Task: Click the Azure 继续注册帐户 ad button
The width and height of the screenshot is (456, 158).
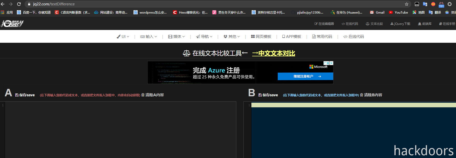Action: tap(305, 76)
